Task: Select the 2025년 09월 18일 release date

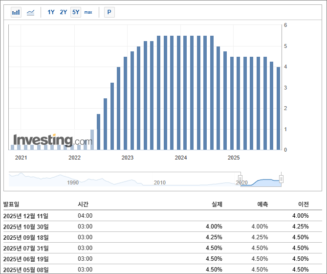Action: tap(26, 237)
